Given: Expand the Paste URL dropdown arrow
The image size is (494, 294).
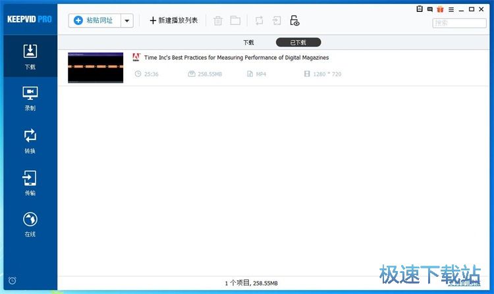Looking at the screenshot, I should click(x=127, y=21).
